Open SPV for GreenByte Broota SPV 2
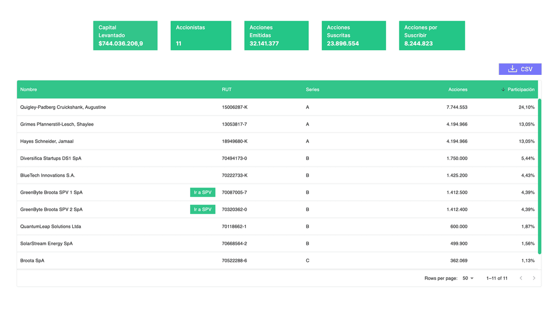 coord(203,210)
